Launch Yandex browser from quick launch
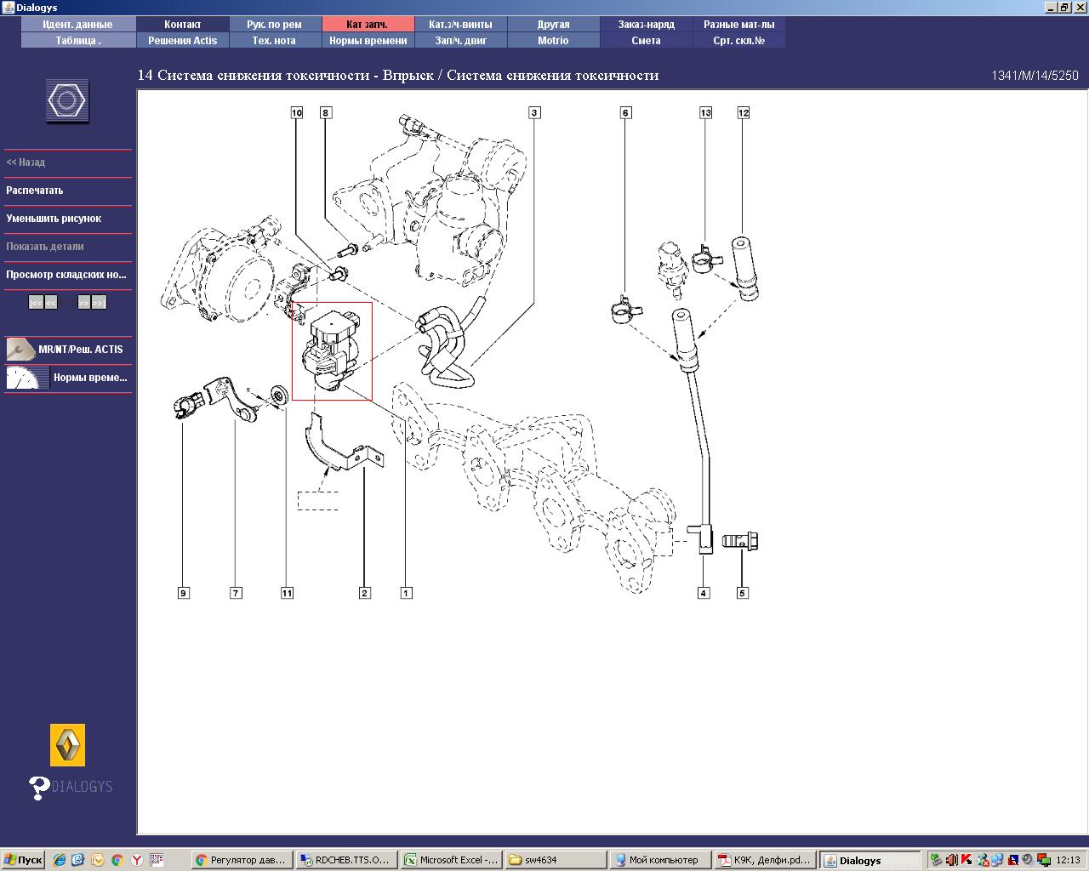The image size is (1089, 871). tap(136, 860)
